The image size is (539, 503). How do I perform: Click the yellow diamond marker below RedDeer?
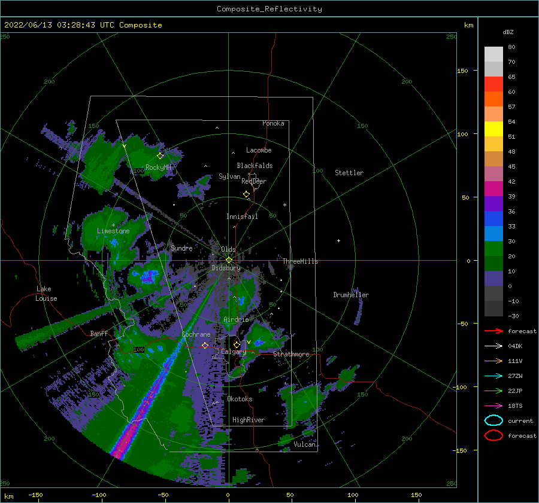[247, 194]
